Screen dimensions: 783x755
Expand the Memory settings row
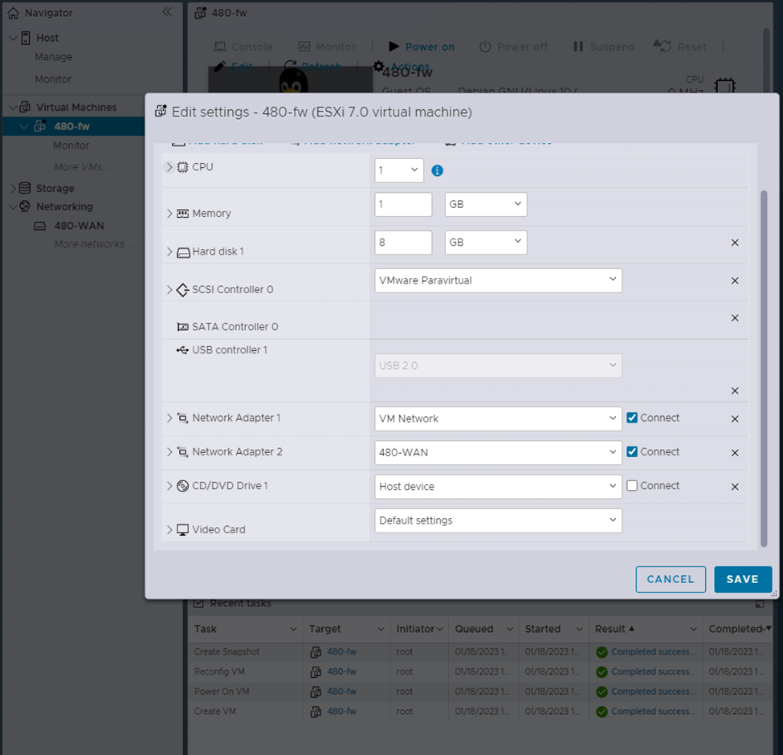pyautogui.click(x=169, y=214)
